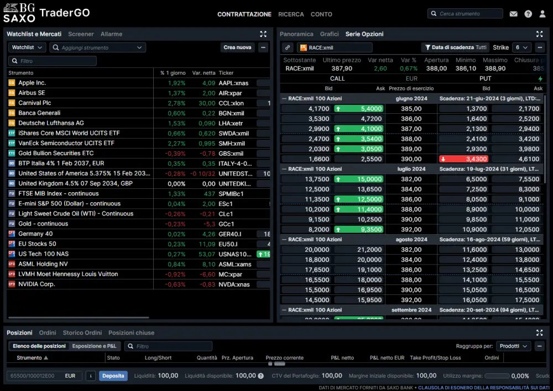Switch to the Storico Ordini tab
553x391 pixels.
[x=82, y=332]
